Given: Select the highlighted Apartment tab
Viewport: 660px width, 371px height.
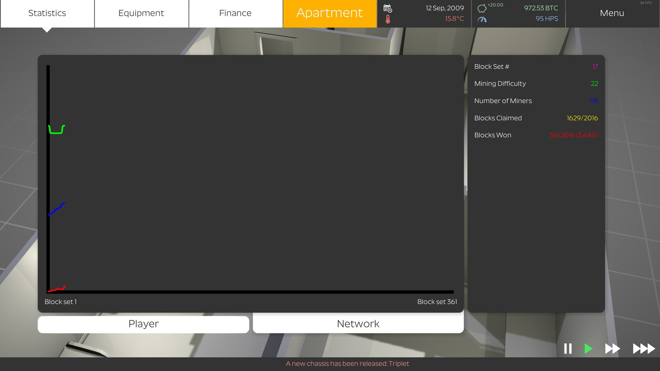Looking at the screenshot, I should coord(329,13).
